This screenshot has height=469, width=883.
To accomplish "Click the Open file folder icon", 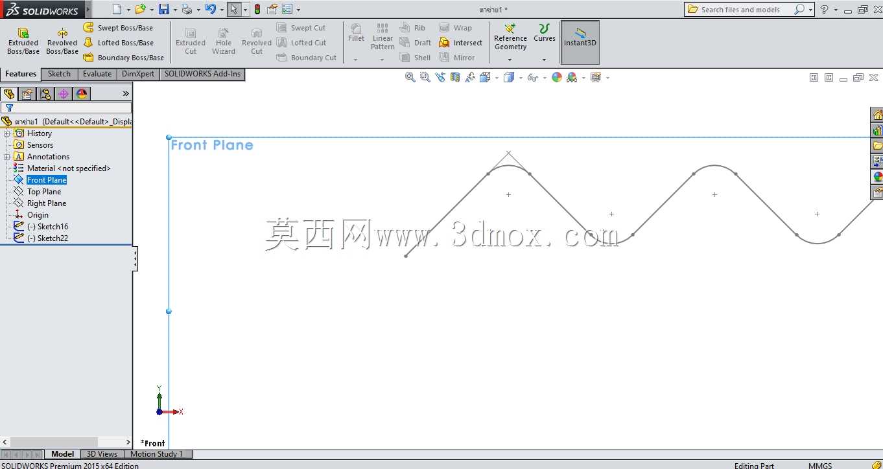I will pyautogui.click(x=140, y=9).
